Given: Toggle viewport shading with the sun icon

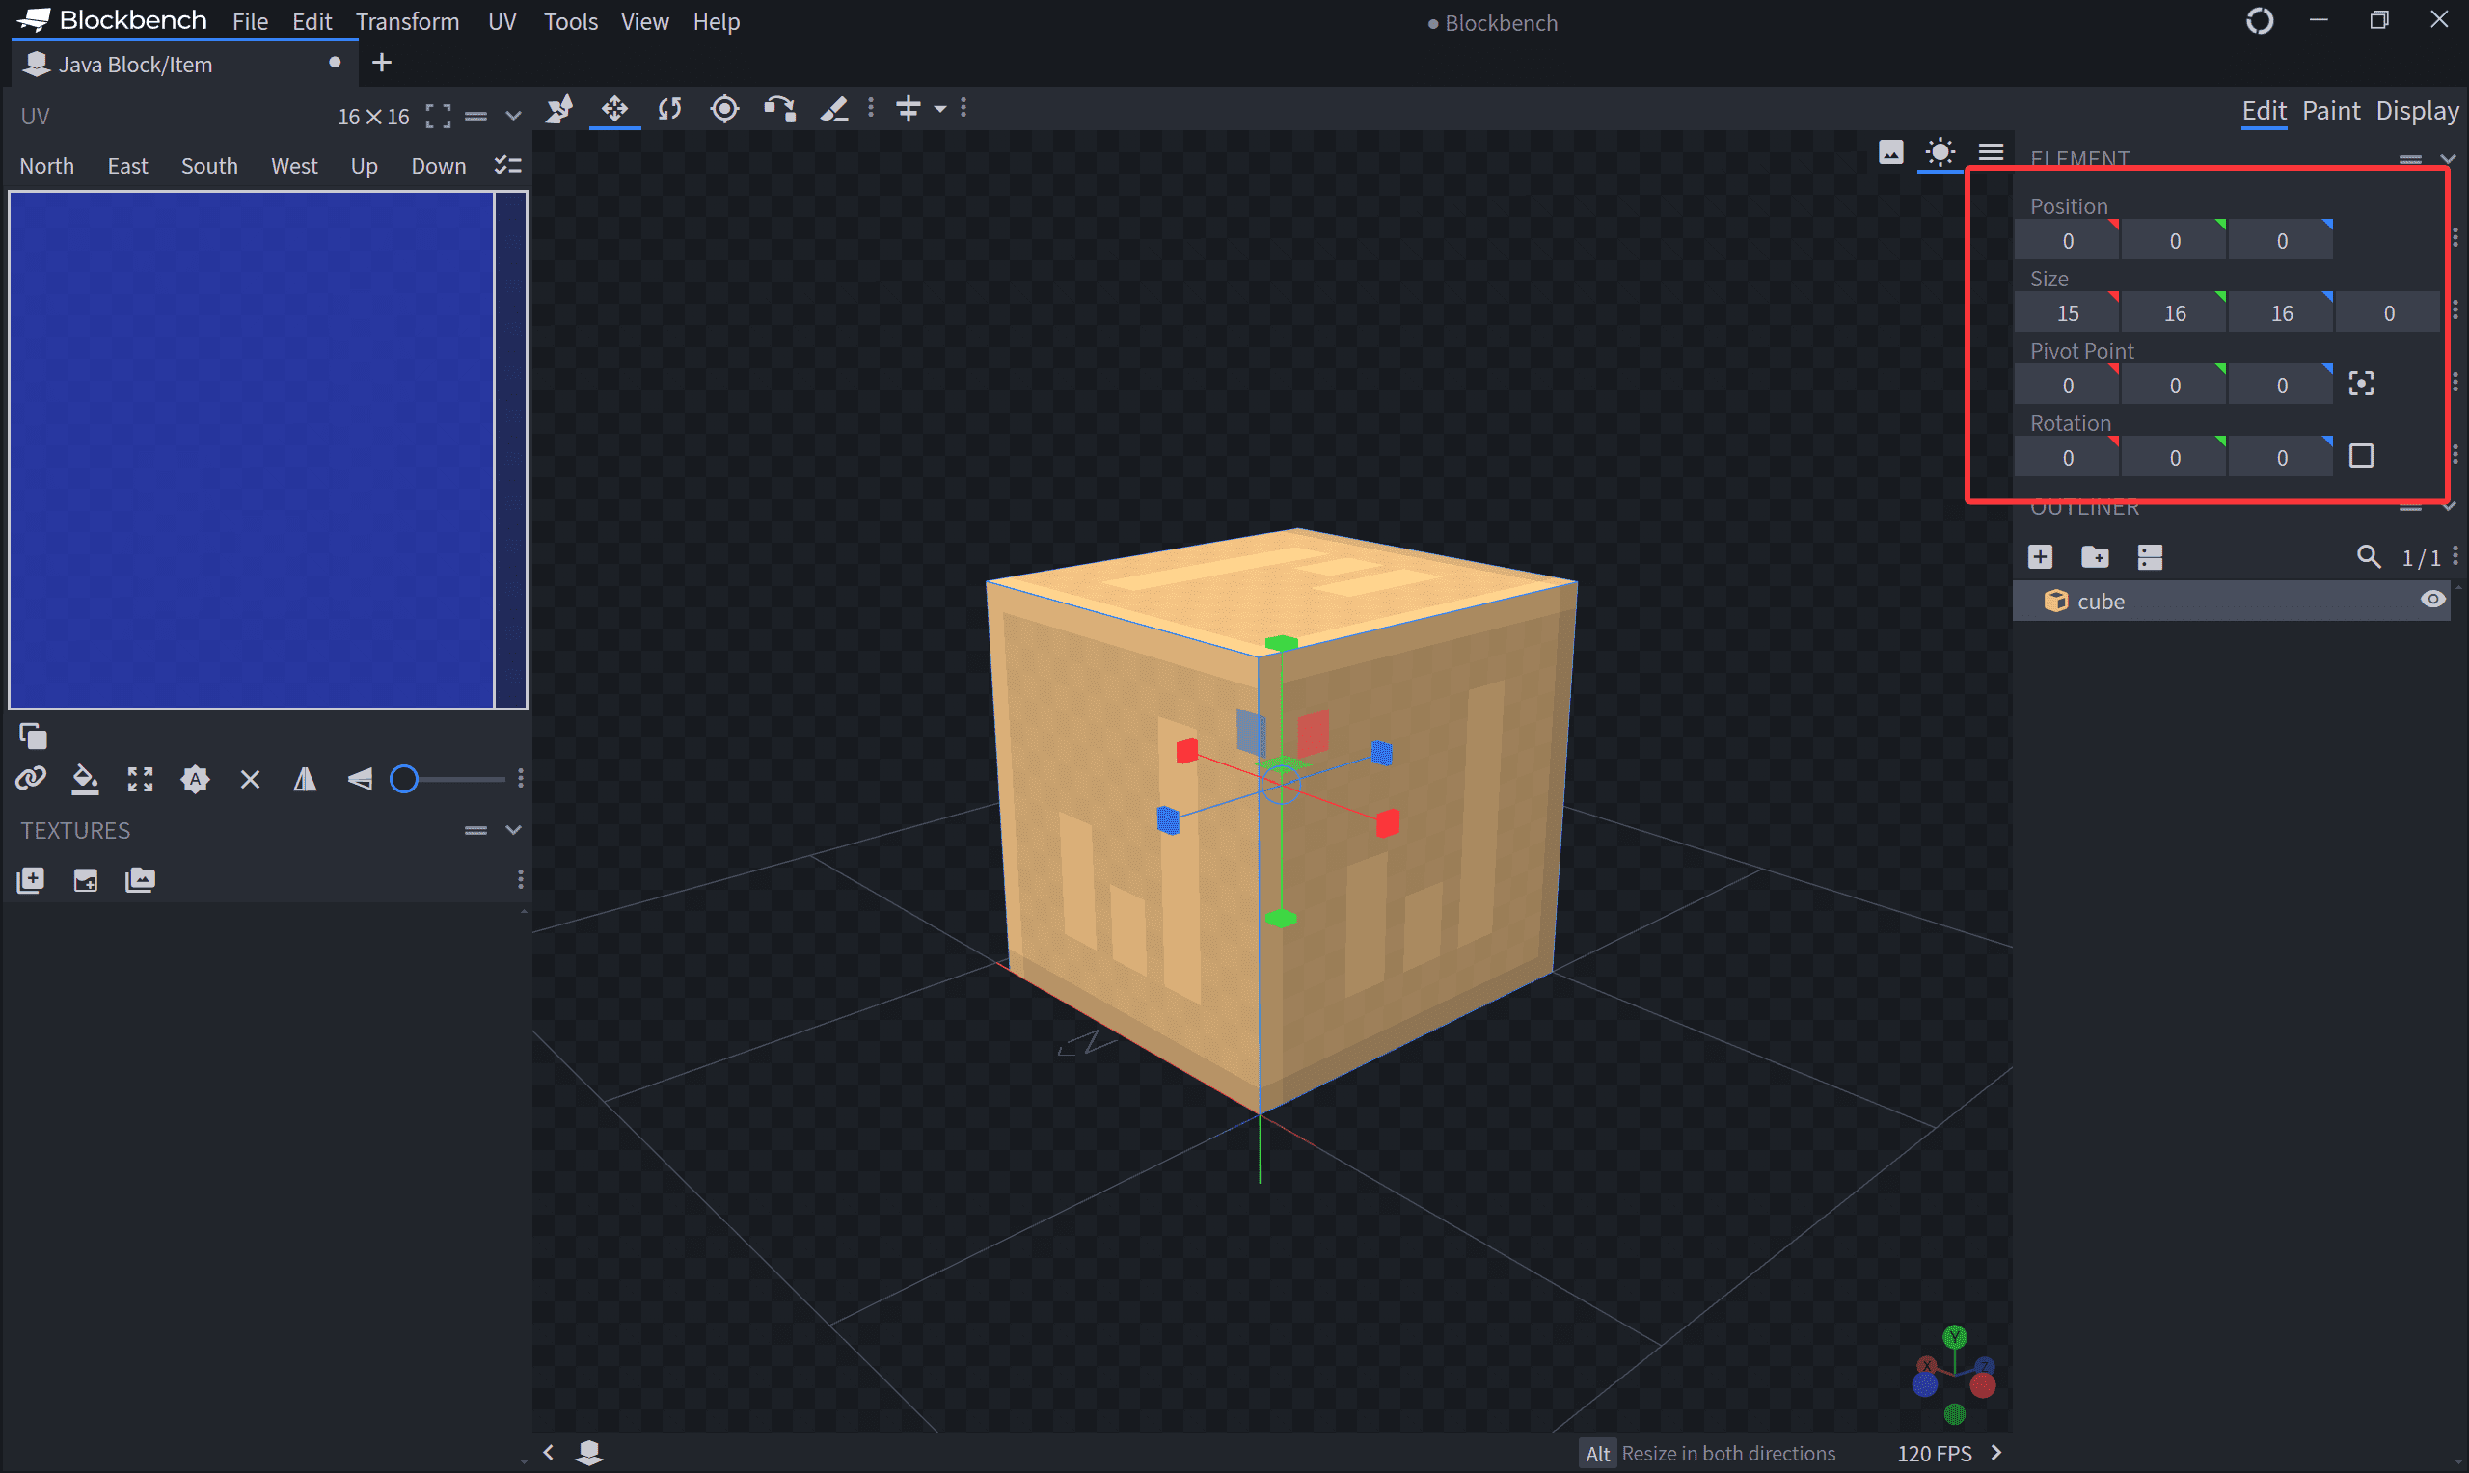Looking at the screenshot, I should tap(1939, 152).
